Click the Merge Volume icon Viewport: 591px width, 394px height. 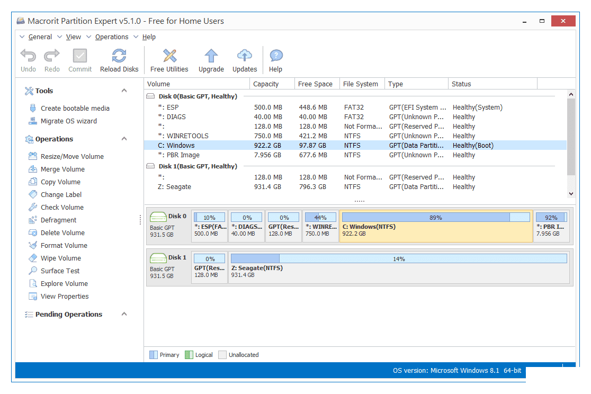tap(33, 169)
